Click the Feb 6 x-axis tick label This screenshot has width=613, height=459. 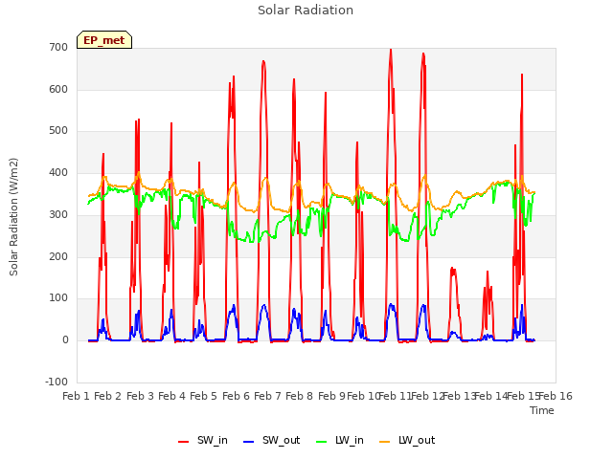[236, 396]
